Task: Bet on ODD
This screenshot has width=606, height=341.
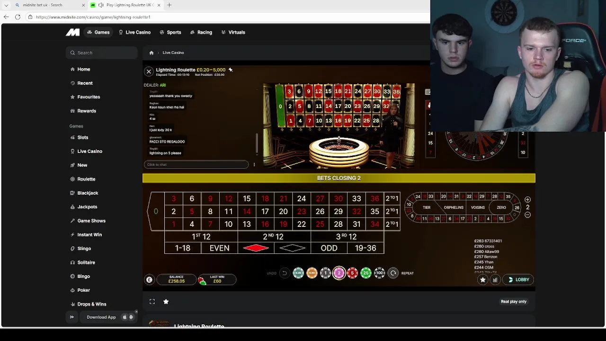Action: [x=329, y=248]
